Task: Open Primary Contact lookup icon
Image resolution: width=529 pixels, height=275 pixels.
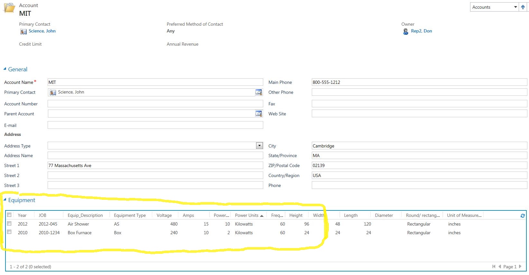Action: tap(259, 92)
